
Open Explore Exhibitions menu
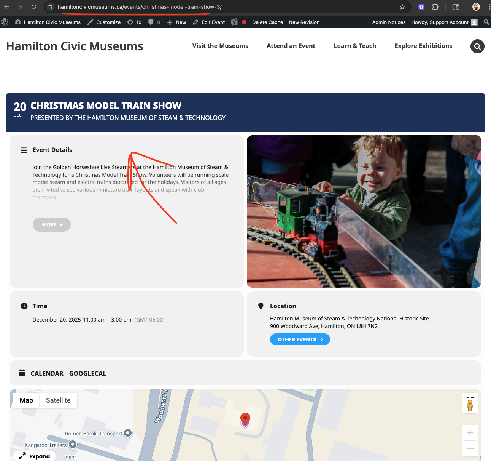point(423,46)
